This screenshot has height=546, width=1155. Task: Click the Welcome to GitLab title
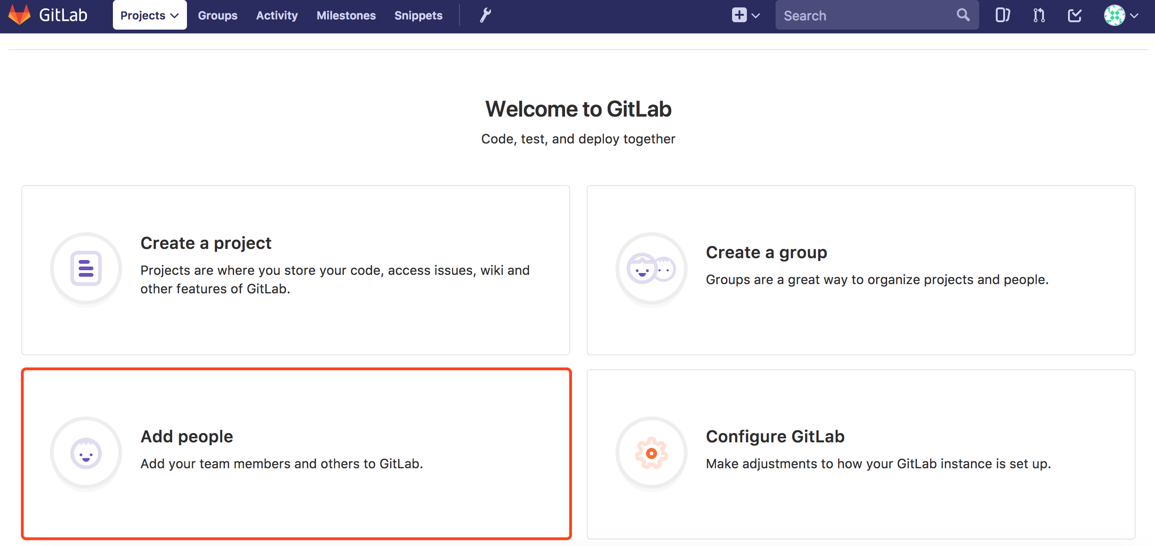point(578,109)
